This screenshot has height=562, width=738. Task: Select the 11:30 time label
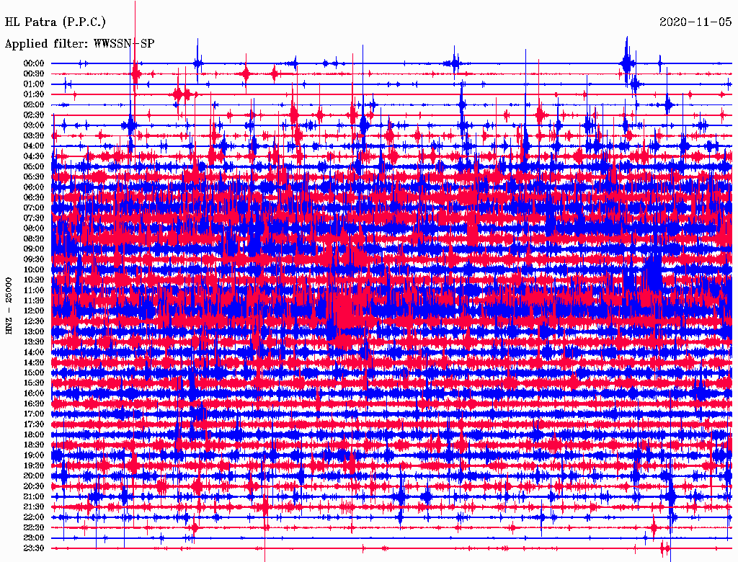34,300
